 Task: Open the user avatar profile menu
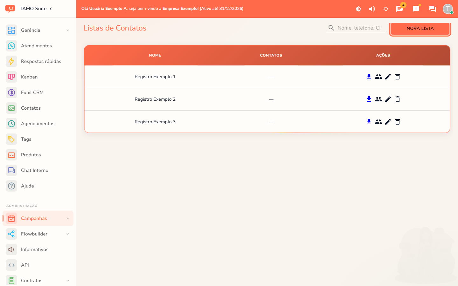tap(448, 9)
